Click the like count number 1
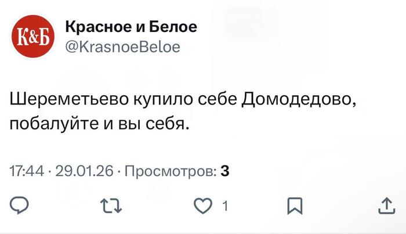The image size is (406, 234). [224, 207]
